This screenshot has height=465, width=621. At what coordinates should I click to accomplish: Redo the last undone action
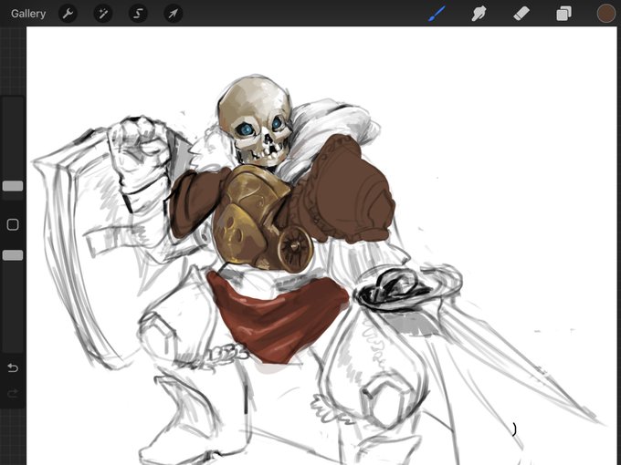(13, 394)
